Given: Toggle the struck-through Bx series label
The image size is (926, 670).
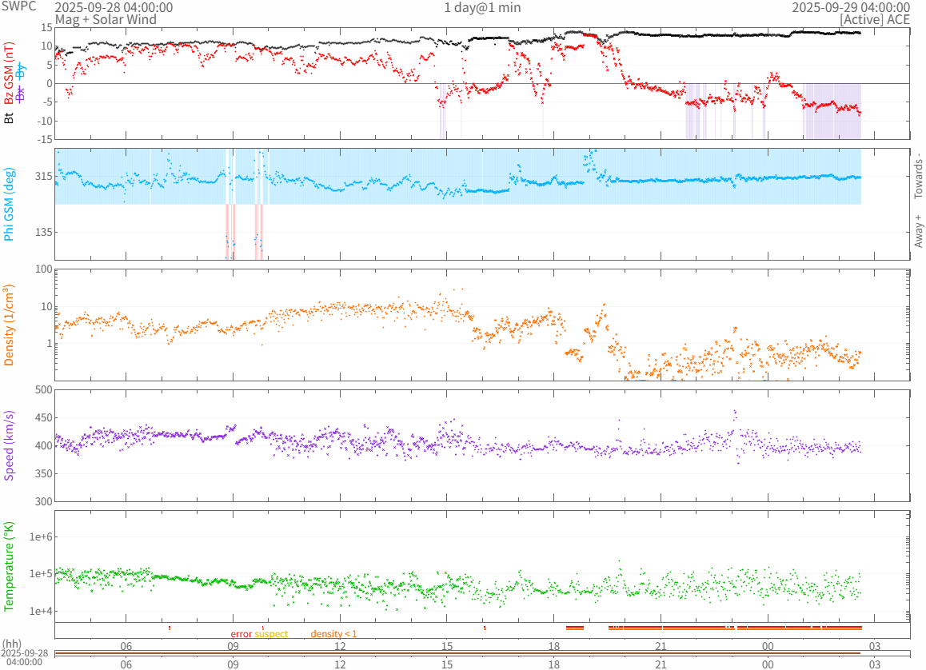Looking at the screenshot, I should pos(21,94).
